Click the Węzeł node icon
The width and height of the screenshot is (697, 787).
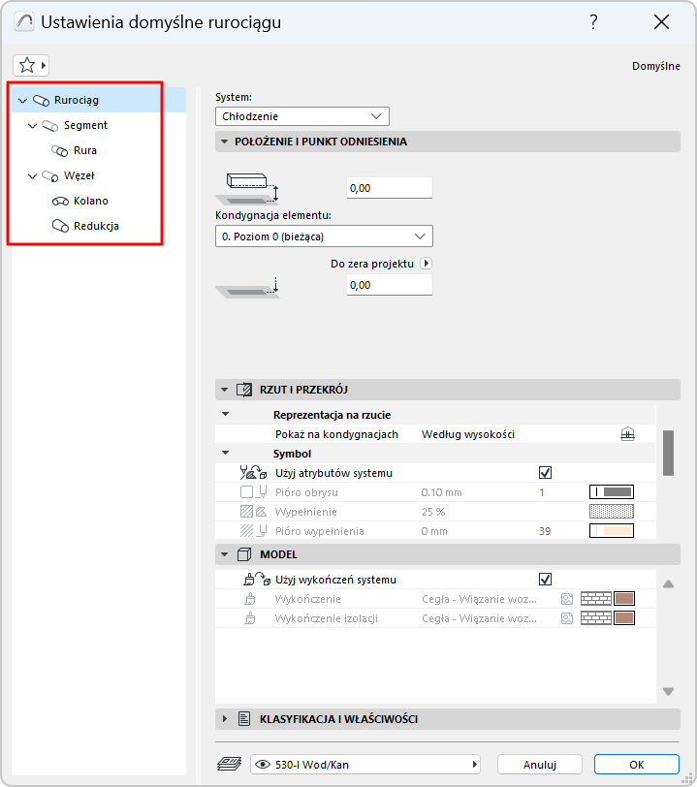[50, 175]
